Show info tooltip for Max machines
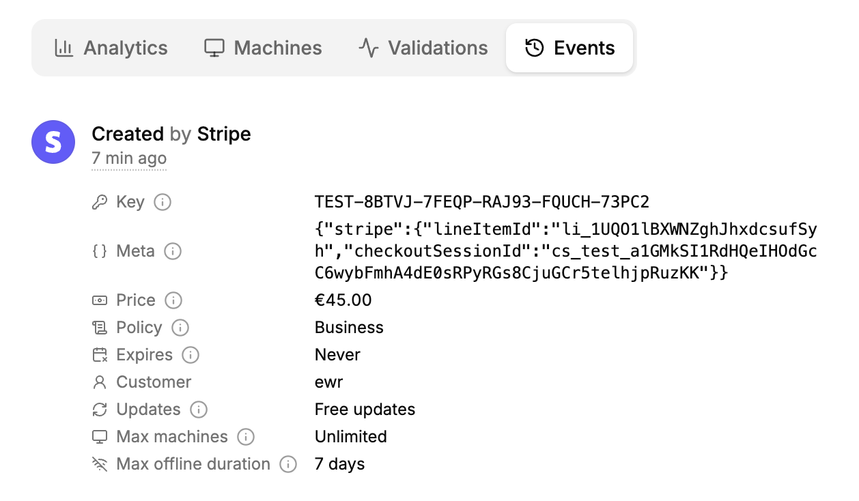 pyautogui.click(x=246, y=437)
